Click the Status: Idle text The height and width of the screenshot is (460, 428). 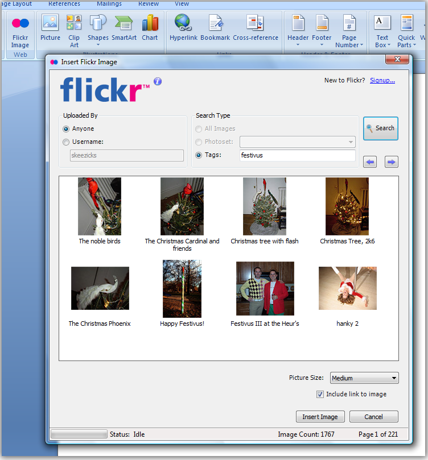[x=127, y=434]
